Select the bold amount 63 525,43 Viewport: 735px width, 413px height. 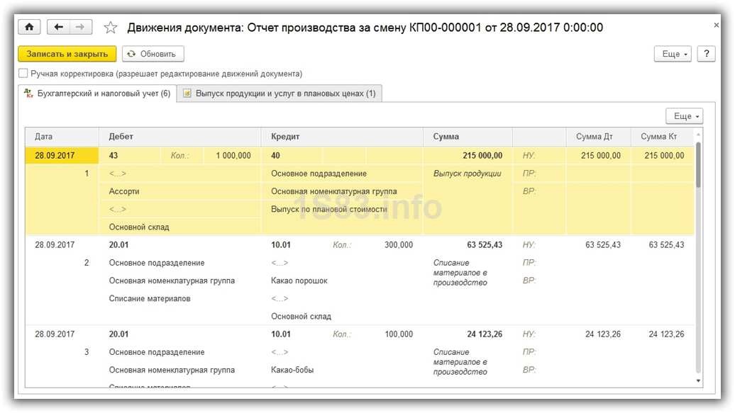coord(485,245)
